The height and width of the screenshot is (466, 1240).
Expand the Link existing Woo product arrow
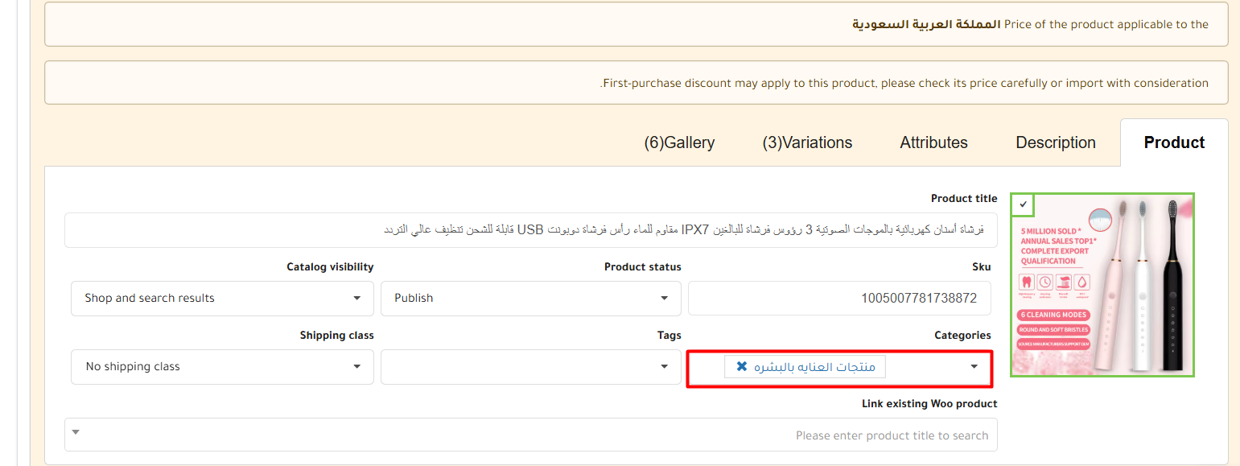click(x=76, y=432)
